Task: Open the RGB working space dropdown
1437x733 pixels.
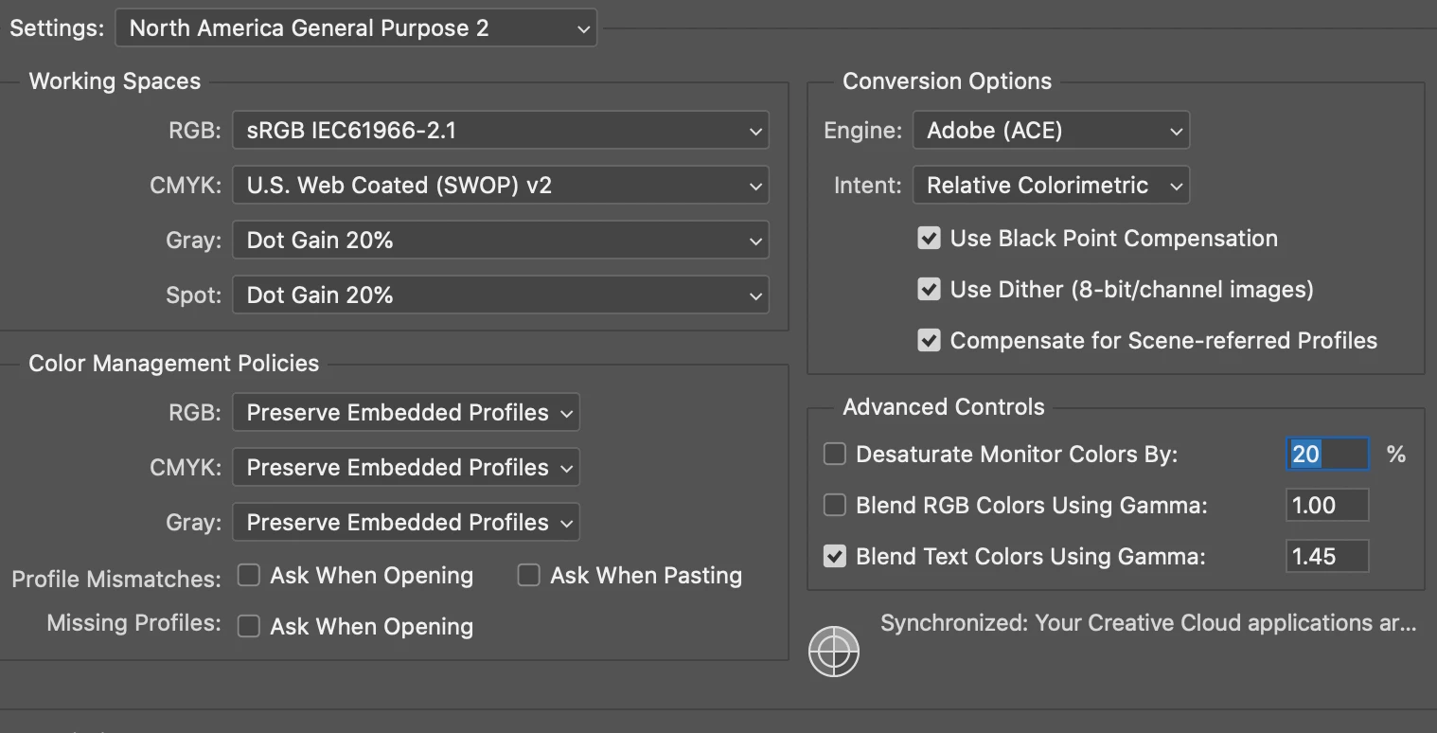Action: (500, 131)
